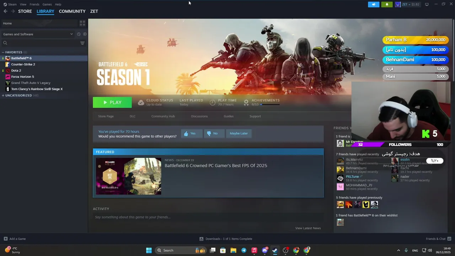
Task: Open Telegram from Windows taskbar
Action: click(x=244, y=250)
